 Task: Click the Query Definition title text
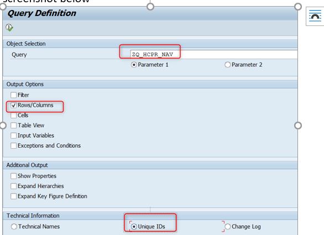(41, 13)
